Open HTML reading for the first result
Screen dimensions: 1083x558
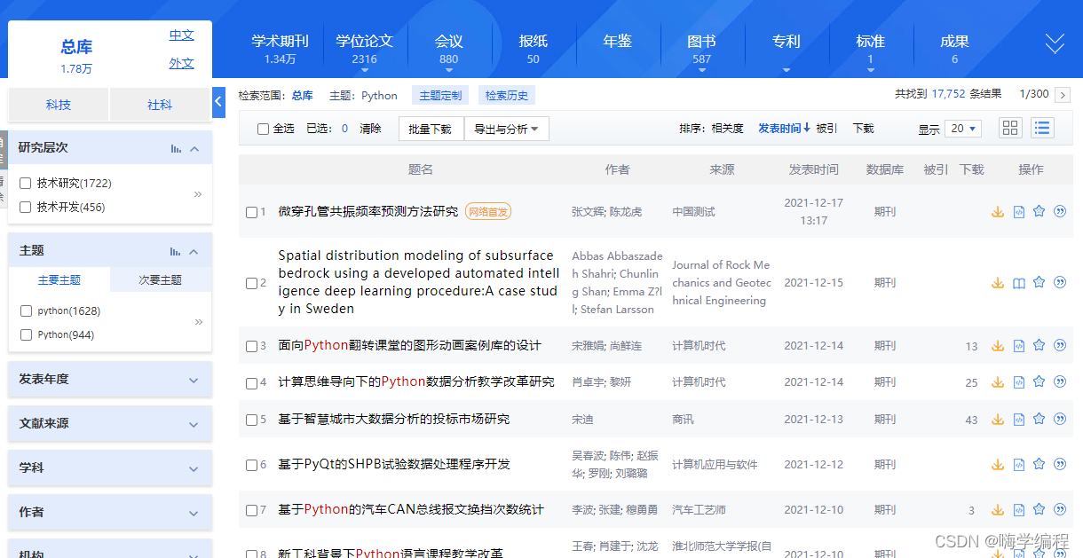pyautogui.click(x=1018, y=211)
